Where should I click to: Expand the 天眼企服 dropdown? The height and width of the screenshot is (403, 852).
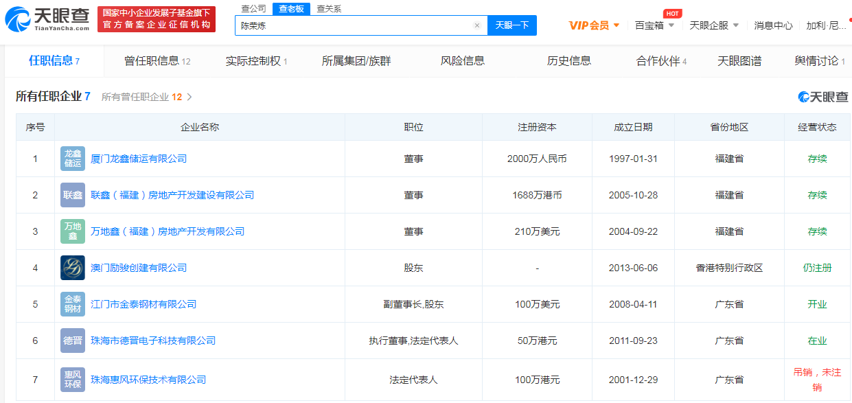714,25
